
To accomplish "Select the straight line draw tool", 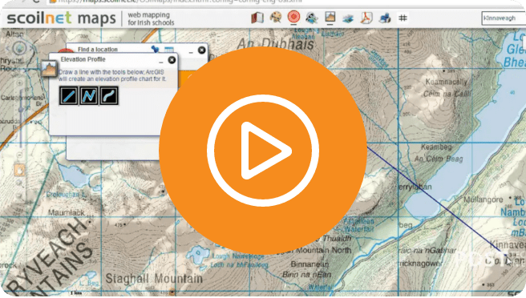I will pos(69,96).
